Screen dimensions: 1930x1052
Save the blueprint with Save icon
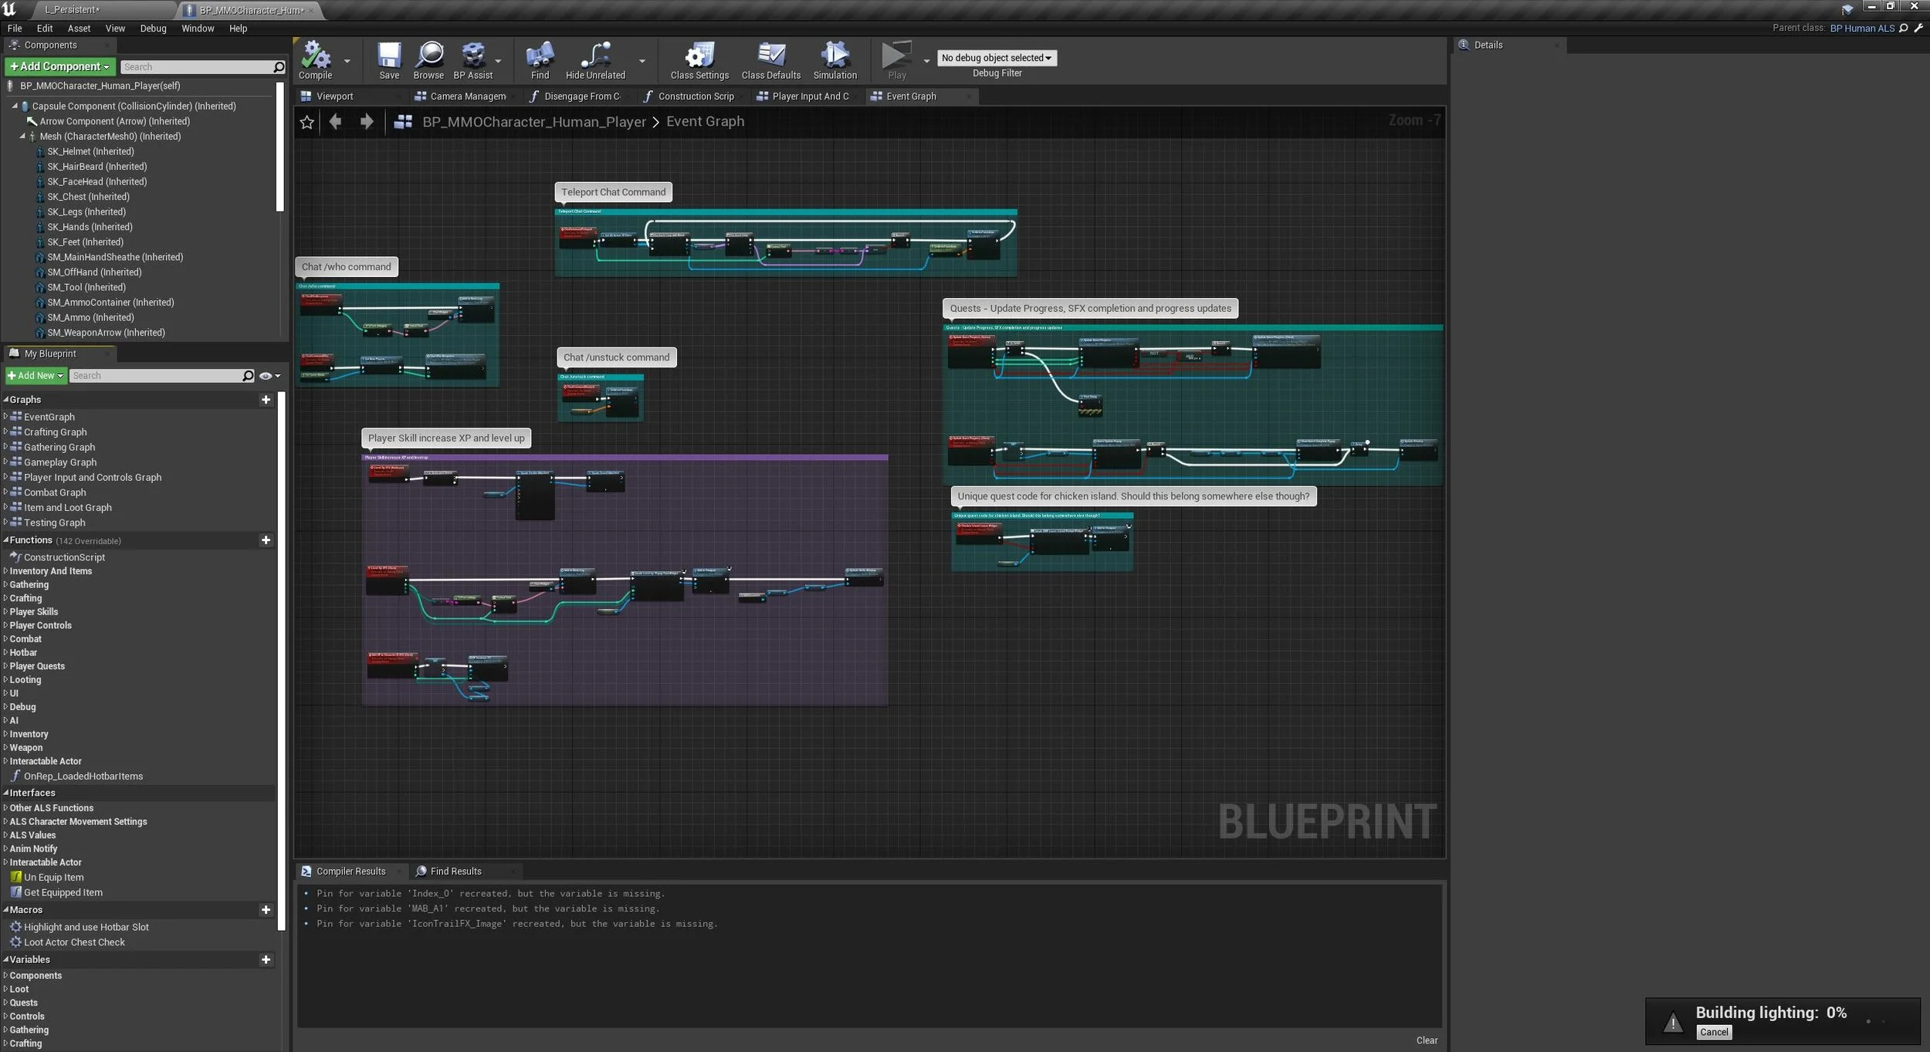389,57
